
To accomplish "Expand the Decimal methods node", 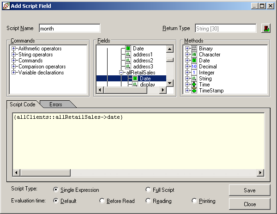I will pyautogui.click(x=187, y=66).
